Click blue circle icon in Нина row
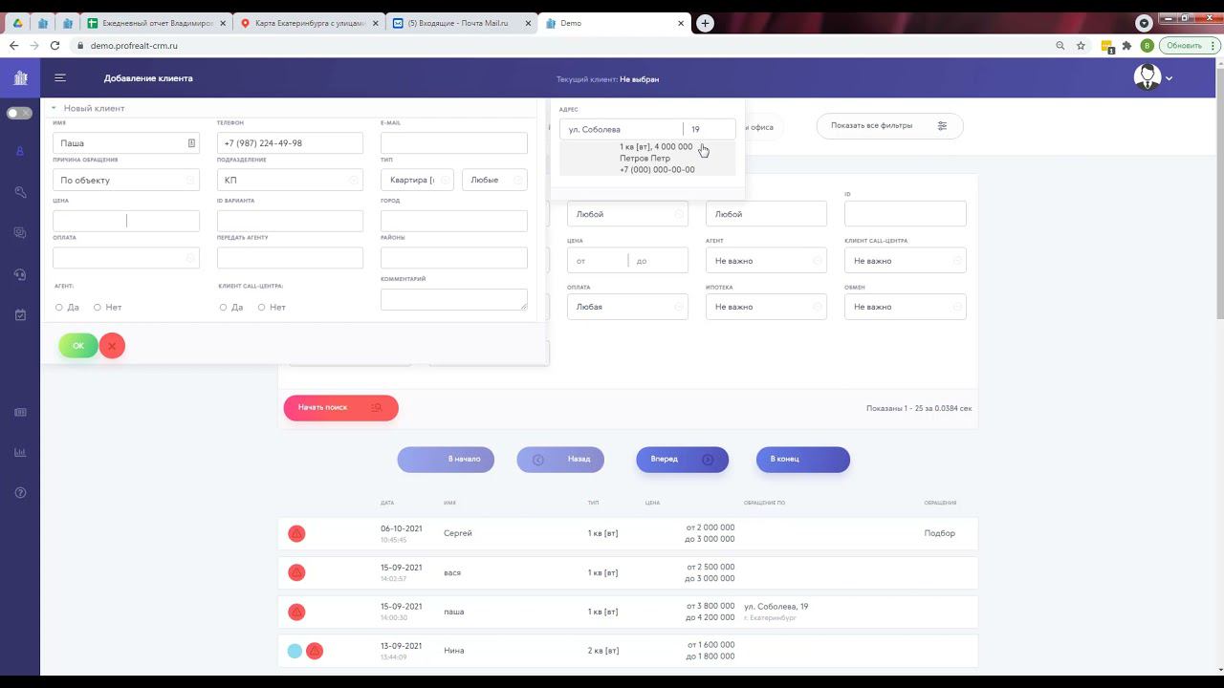The image size is (1224, 688). point(295,651)
